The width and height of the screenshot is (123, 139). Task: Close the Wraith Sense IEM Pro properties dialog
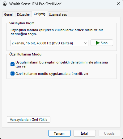click(118, 4)
